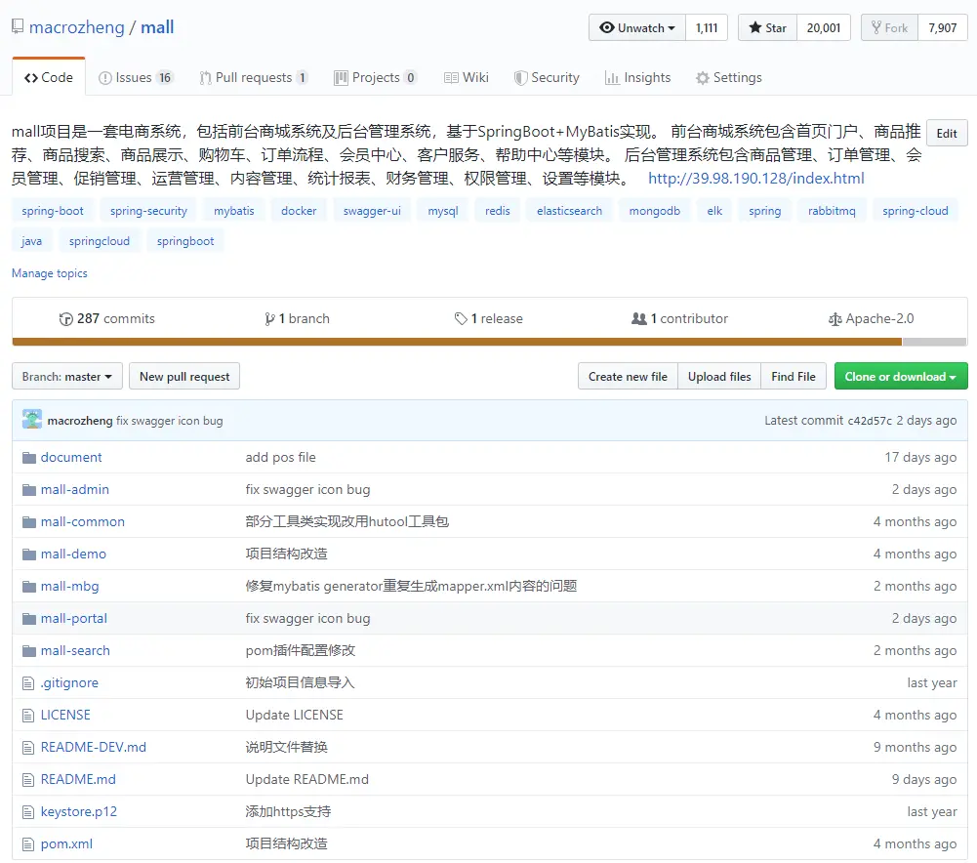977x863 pixels.
Task: Click the mall-portal folder icon
Action: click(x=28, y=619)
